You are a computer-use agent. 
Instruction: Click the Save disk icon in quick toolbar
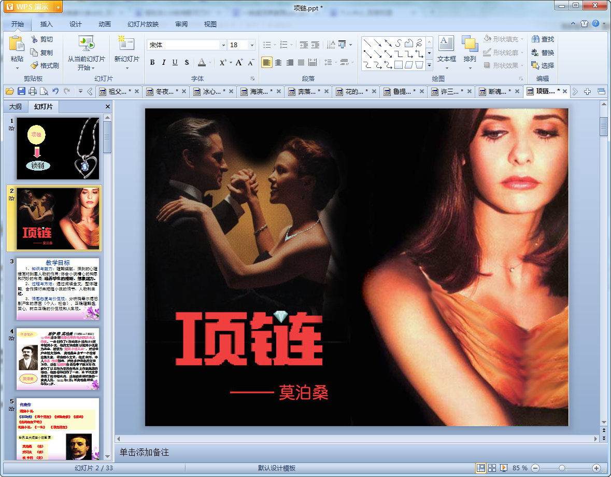tap(21, 91)
